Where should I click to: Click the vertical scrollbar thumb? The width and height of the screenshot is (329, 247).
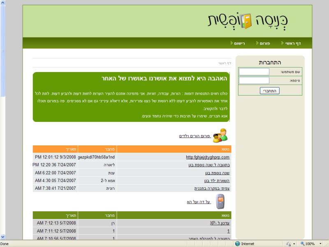coord(2,51)
